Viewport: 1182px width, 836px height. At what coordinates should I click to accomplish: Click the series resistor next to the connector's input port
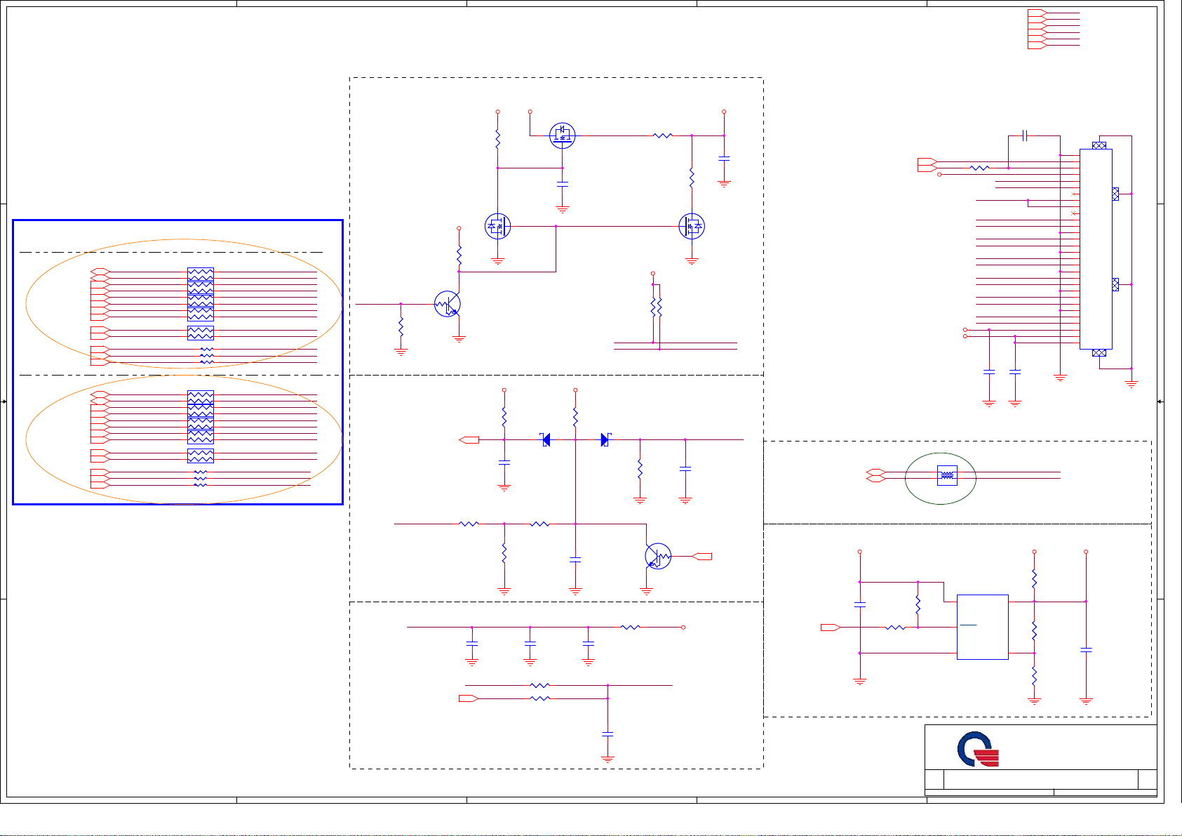click(x=979, y=168)
